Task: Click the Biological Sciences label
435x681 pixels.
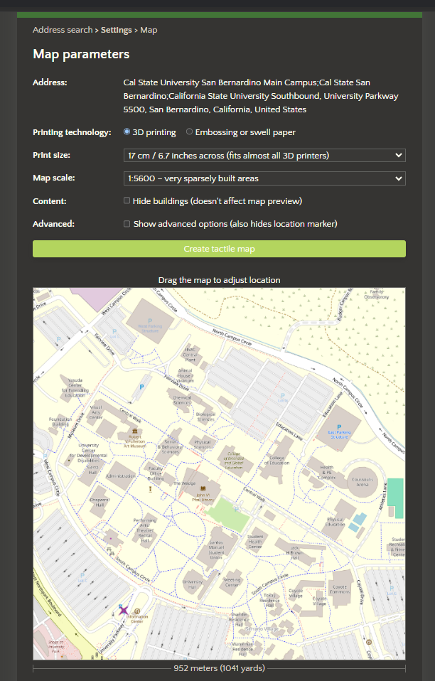Action: coord(205,417)
